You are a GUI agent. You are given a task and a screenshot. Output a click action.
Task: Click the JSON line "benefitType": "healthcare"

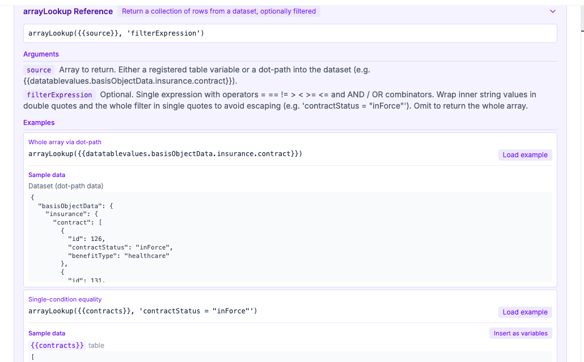(x=119, y=256)
